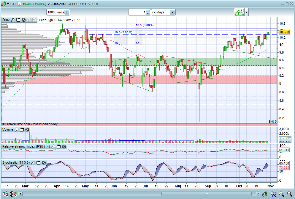Open the Price panel wrench settings
Viewport: 295px width, 199px height.
tap(13, 20)
